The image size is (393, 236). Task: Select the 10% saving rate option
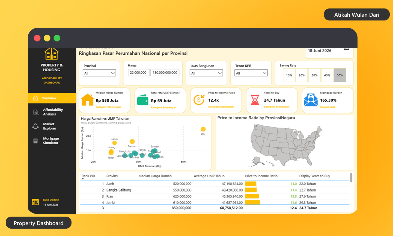[x=289, y=75]
